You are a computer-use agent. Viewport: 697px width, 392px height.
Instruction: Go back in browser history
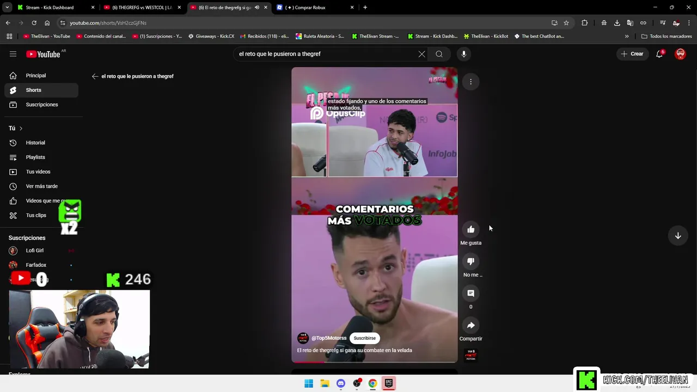8,23
